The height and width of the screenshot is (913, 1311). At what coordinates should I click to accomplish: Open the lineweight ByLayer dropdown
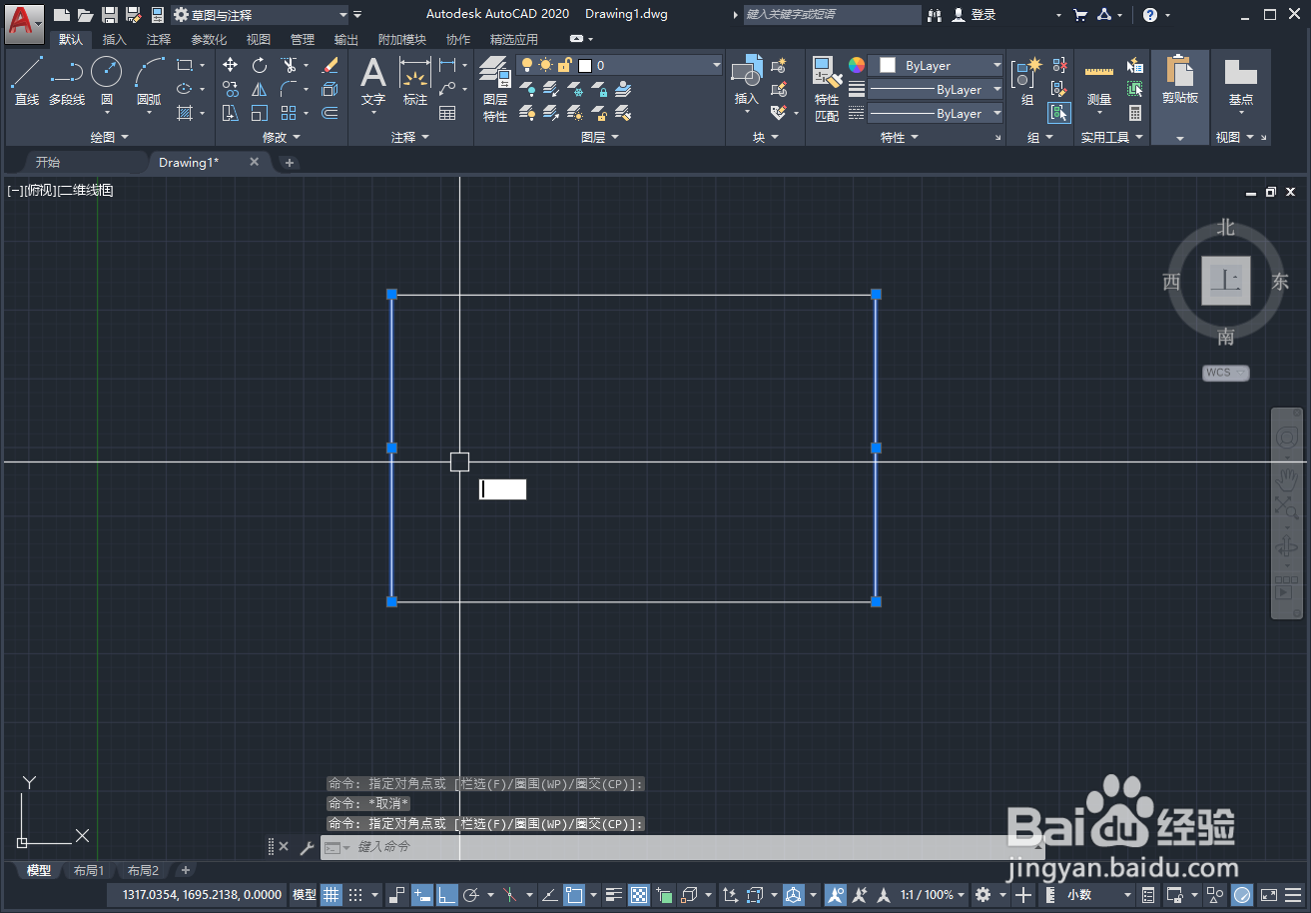(x=936, y=90)
